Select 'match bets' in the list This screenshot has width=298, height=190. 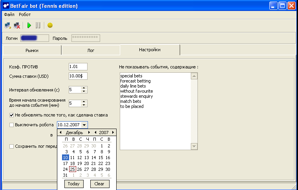131,101
